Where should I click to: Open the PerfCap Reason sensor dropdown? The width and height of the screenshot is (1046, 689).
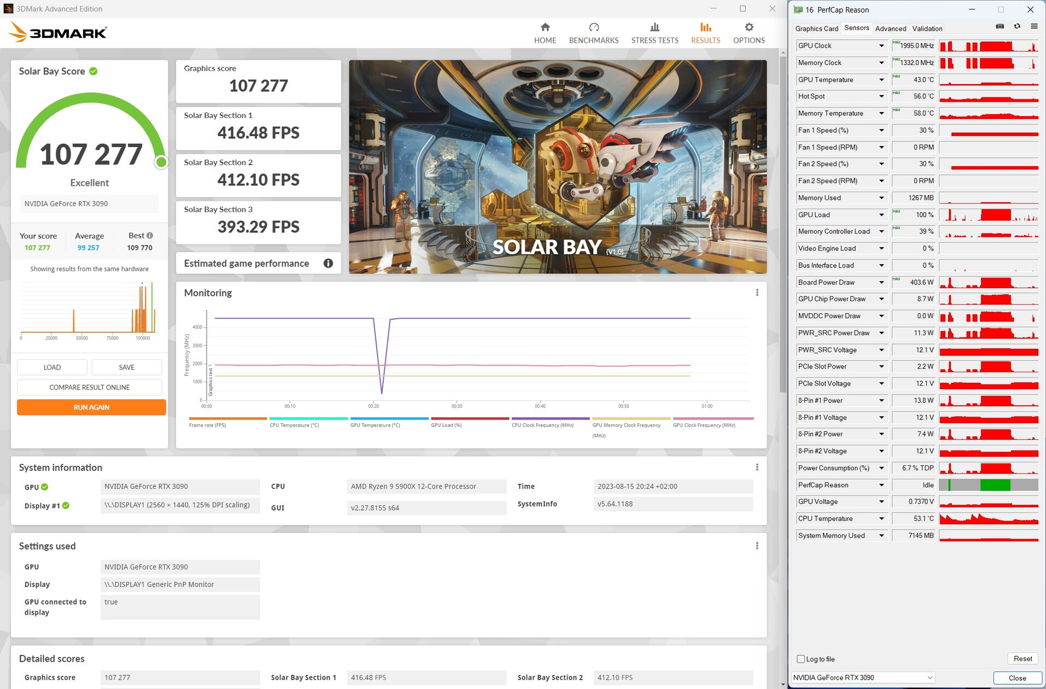click(881, 485)
